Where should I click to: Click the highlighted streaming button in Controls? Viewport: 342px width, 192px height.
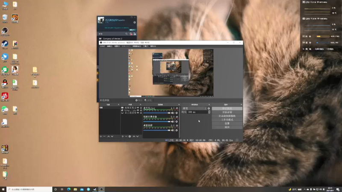[x=227, y=108]
